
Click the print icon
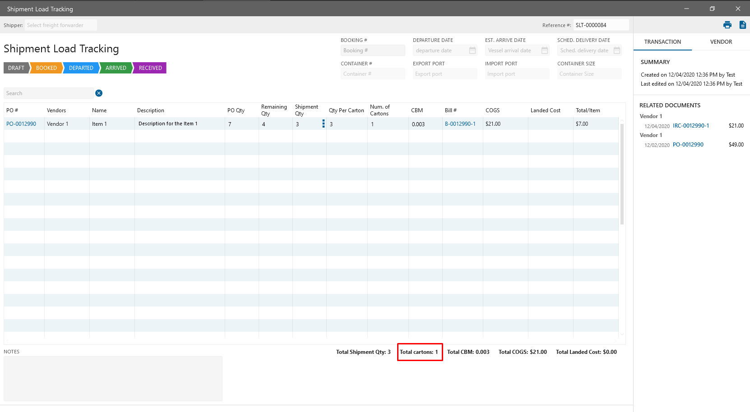click(727, 25)
